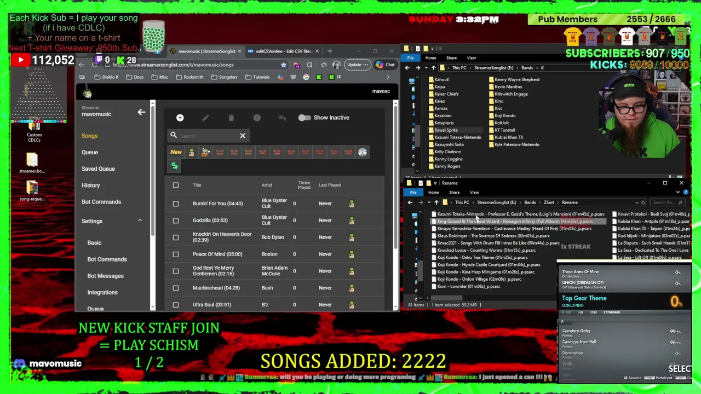This screenshot has width=701, height=394.
Task: Open the Songs page in sidebar
Action: tap(90, 136)
